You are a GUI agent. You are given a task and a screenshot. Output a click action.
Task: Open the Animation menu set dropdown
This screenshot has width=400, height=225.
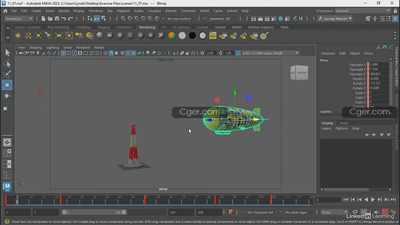point(19,19)
